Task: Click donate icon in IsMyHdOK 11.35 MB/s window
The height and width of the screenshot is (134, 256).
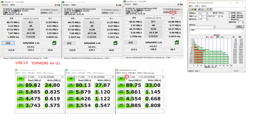Action: 117,5
